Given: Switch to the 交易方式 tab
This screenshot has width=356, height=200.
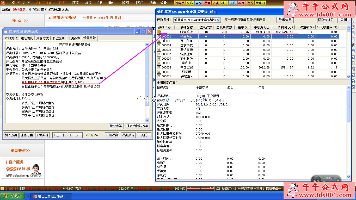Looking at the screenshot, I should [x=43, y=38].
